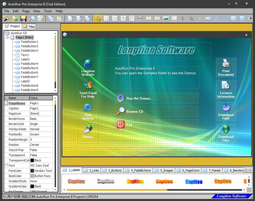Click the TransparentColor black swatch
This screenshot has height=201, width=255.
click(x=32, y=160)
